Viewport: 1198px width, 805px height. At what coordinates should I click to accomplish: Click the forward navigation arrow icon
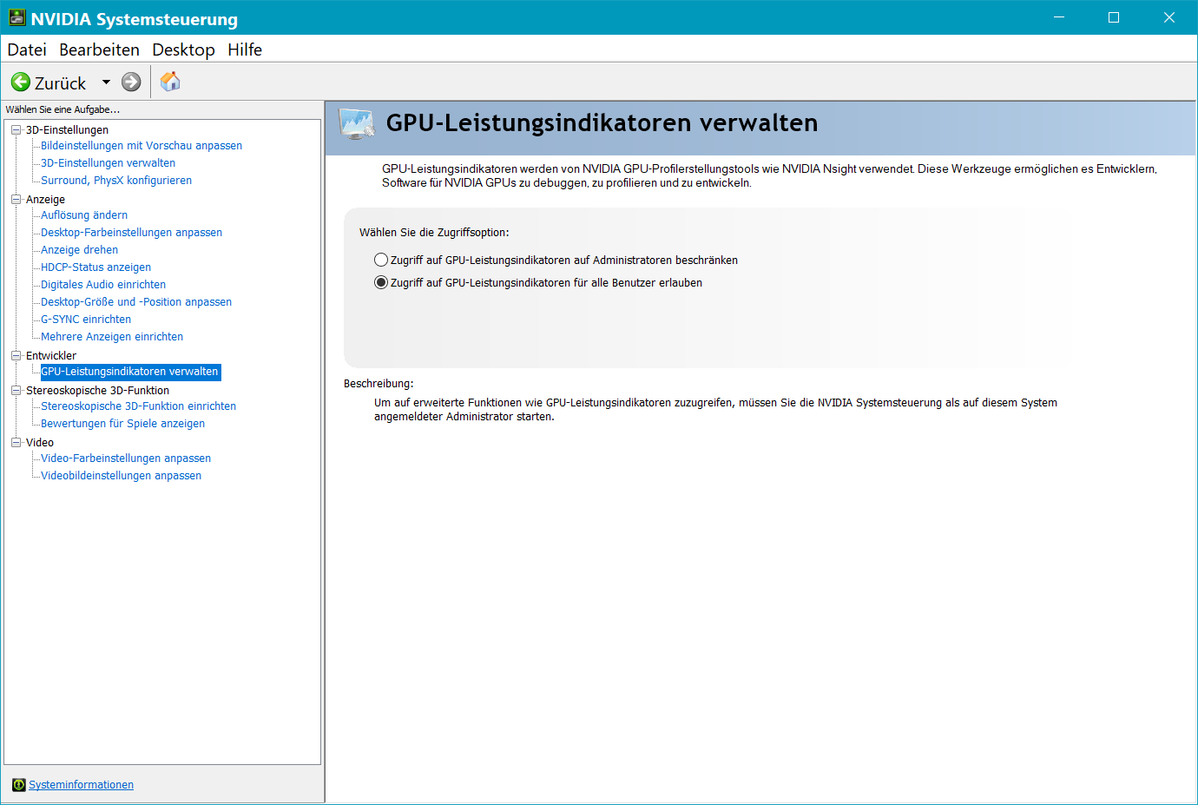pyautogui.click(x=131, y=82)
